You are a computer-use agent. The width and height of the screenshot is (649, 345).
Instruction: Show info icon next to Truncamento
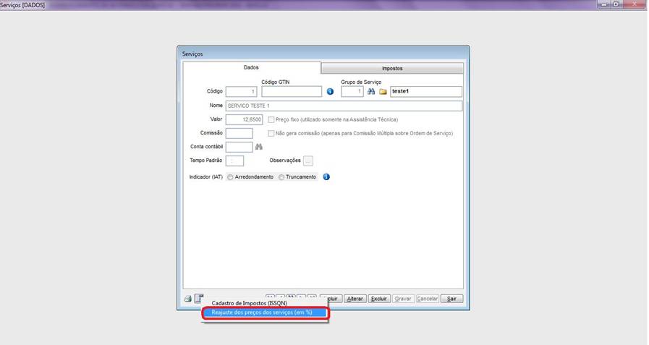[x=326, y=177]
